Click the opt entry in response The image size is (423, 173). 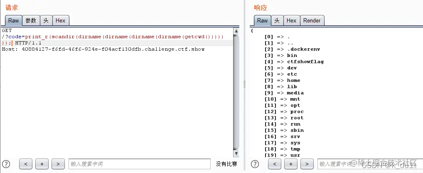coord(295,105)
